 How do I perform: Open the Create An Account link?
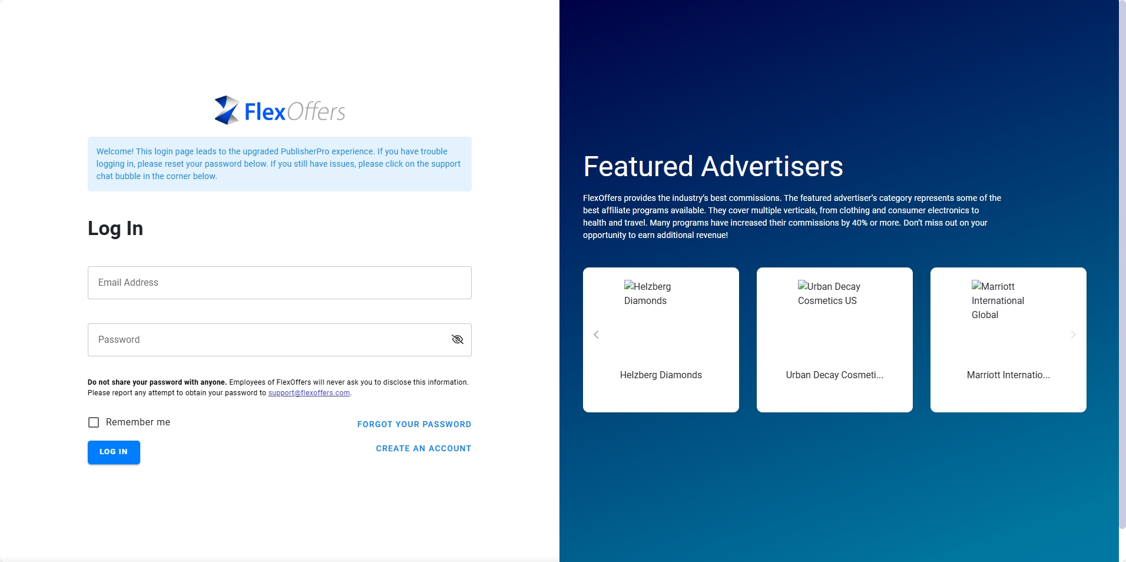click(423, 448)
